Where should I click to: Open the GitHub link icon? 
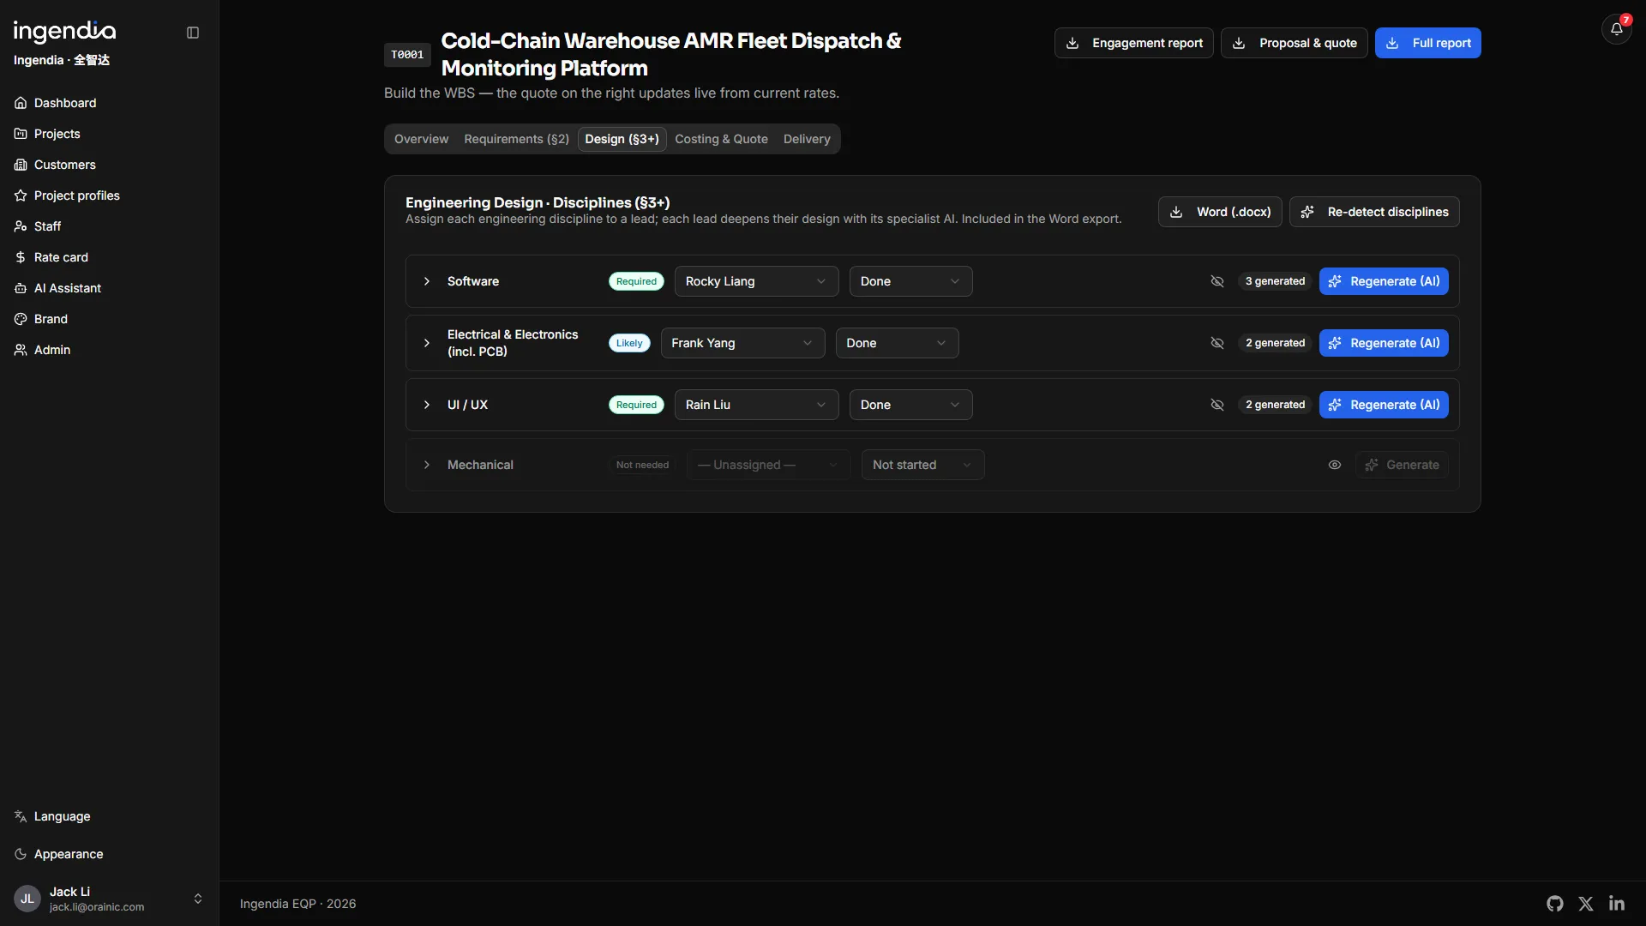[1555, 904]
